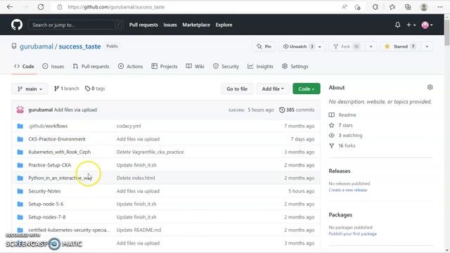The image size is (450, 253).
Task: Click the address bar URL
Action: click(x=116, y=7)
